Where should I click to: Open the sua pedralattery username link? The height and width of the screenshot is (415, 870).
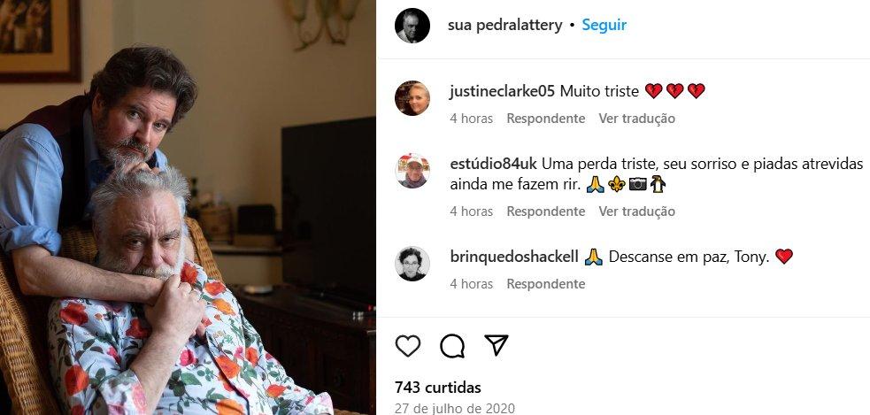point(504,25)
